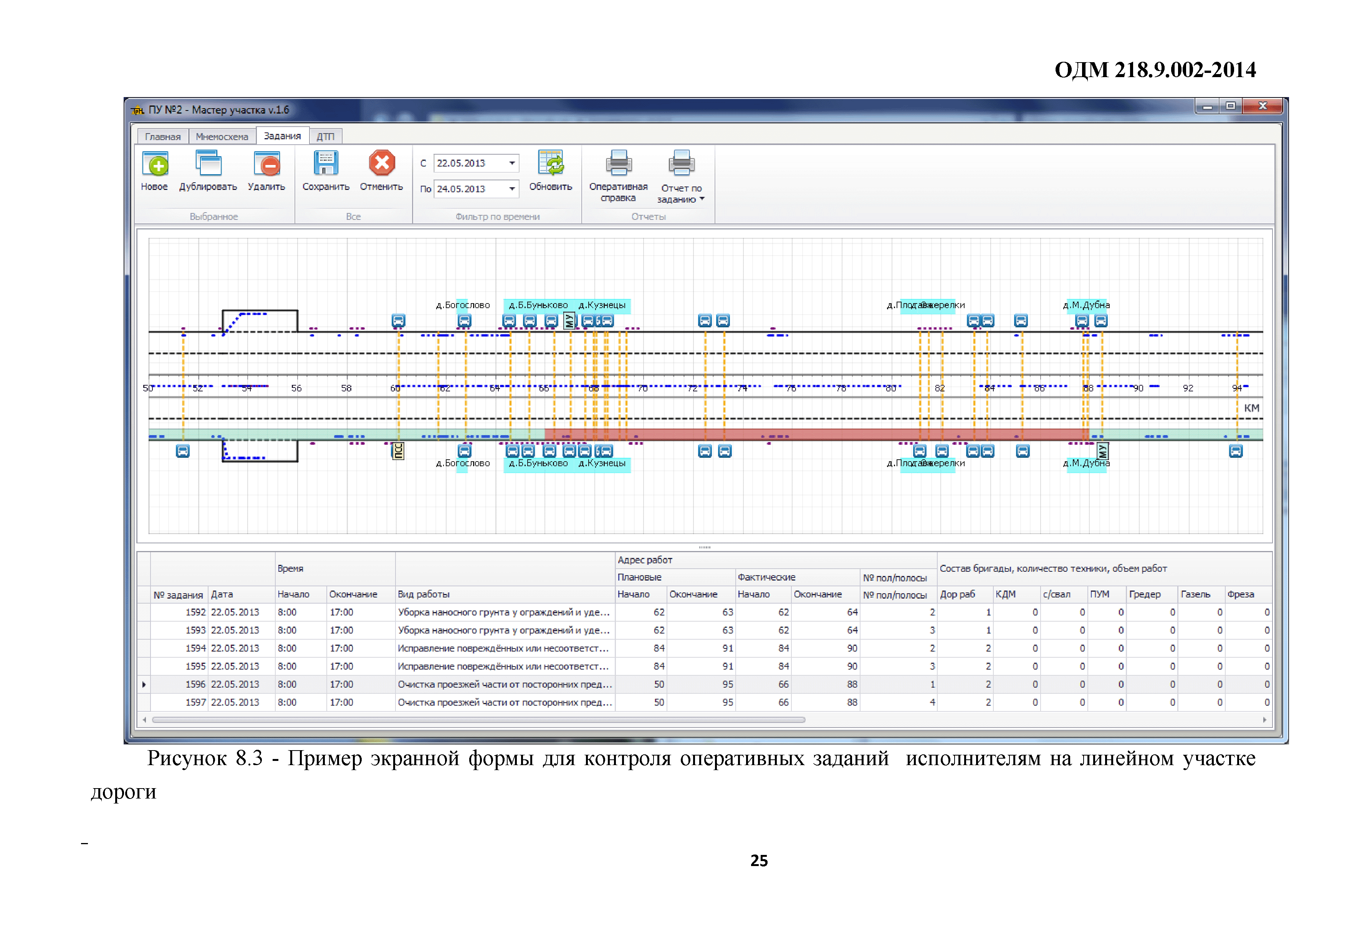Click the Удалить delete icon
This screenshot has width=1347, height=952.
(x=266, y=164)
